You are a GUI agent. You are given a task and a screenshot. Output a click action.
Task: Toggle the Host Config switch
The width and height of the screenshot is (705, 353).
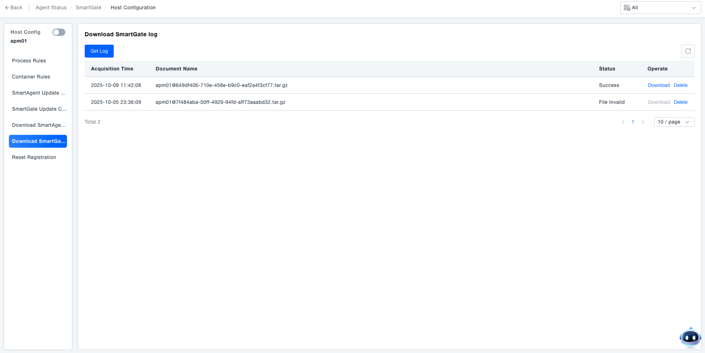[59, 32]
